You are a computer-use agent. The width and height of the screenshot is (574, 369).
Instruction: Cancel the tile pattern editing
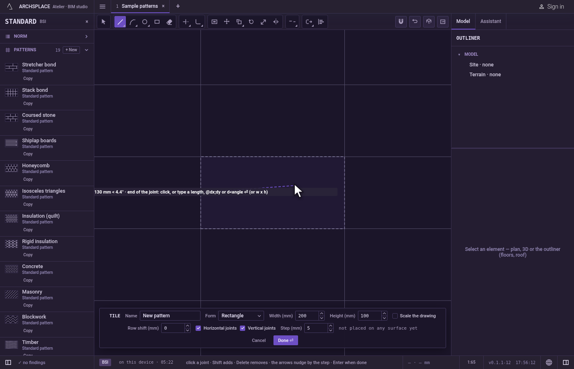259,340
